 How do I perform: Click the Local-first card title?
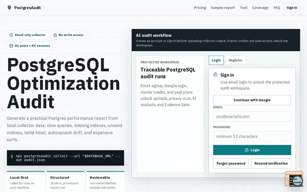19,178
